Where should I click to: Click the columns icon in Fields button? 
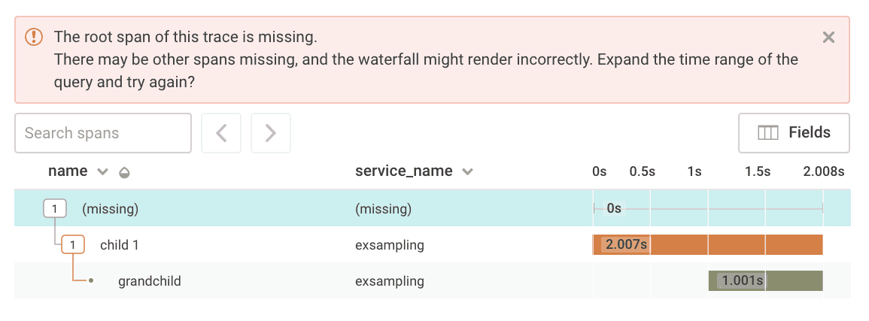click(767, 133)
